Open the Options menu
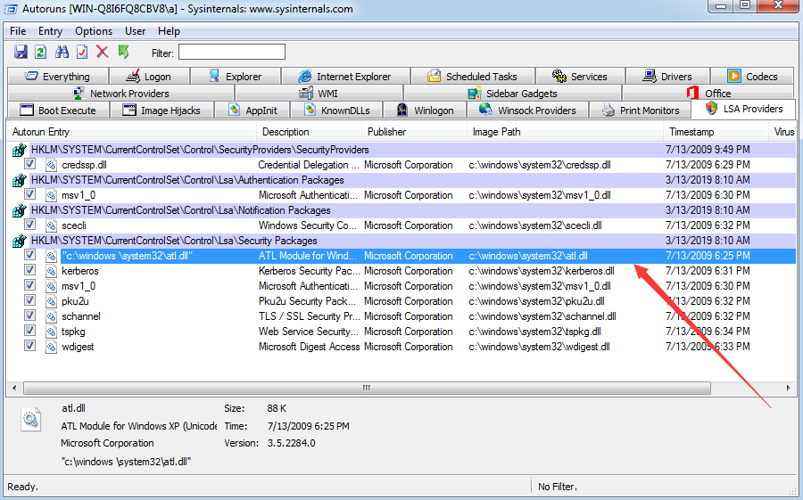 [x=94, y=31]
